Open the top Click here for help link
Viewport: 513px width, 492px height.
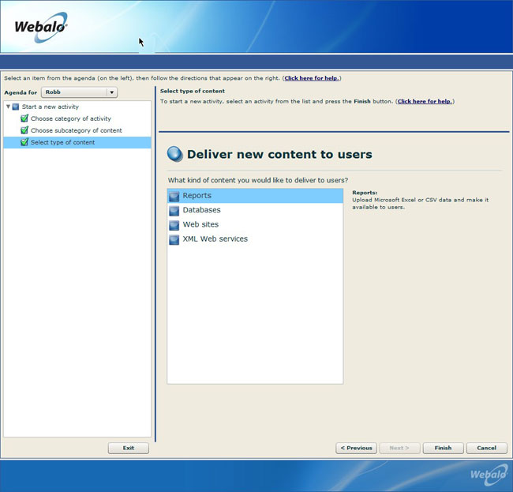[x=312, y=78]
